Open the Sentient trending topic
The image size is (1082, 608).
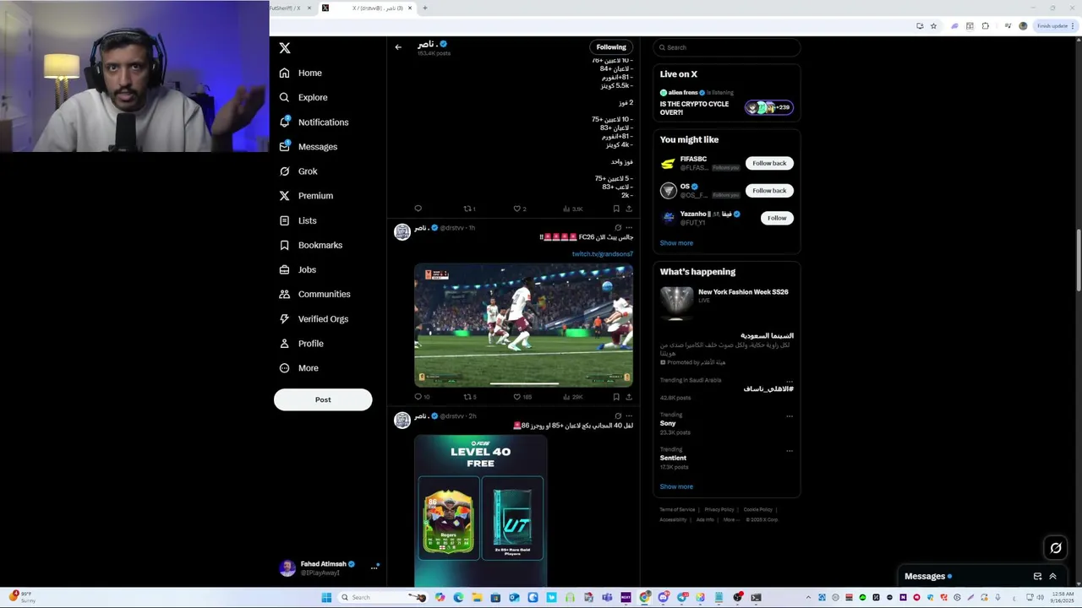(673, 458)
